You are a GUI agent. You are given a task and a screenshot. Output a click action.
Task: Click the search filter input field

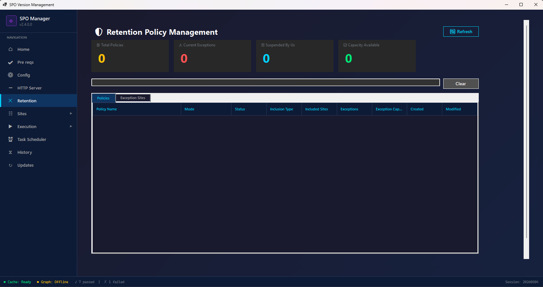265,82
